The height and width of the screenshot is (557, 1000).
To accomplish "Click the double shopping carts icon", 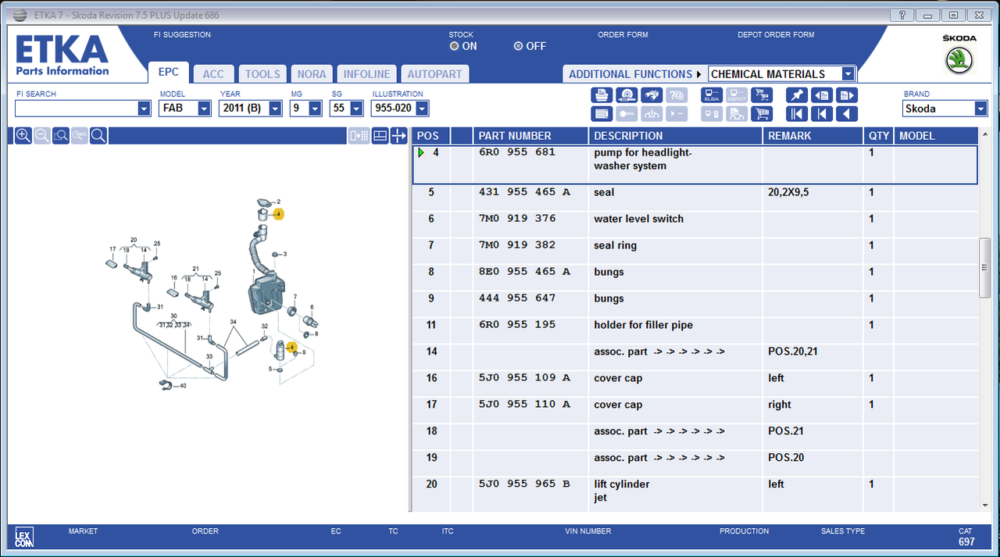I will point(761,95).
